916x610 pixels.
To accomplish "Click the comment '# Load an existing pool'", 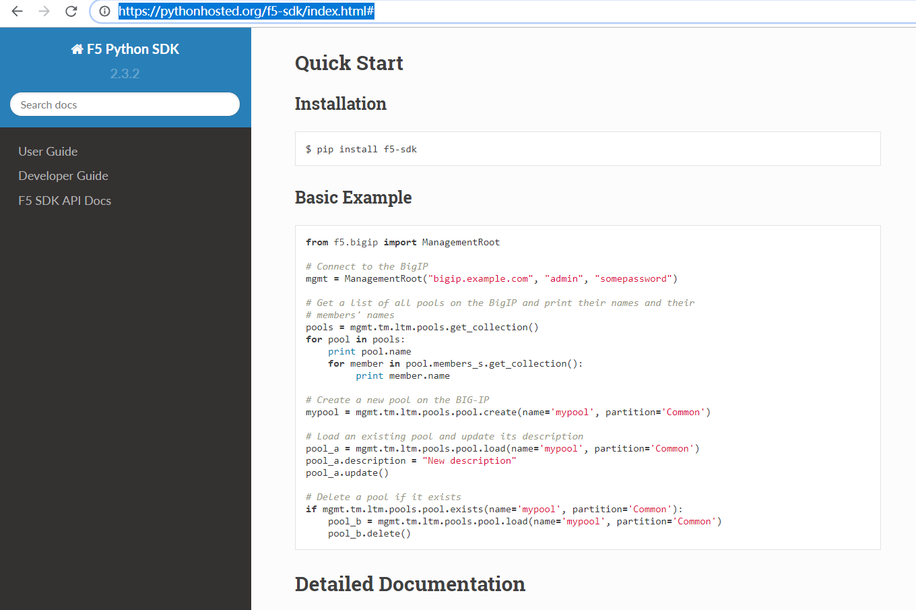I will (x=445, y=436).
